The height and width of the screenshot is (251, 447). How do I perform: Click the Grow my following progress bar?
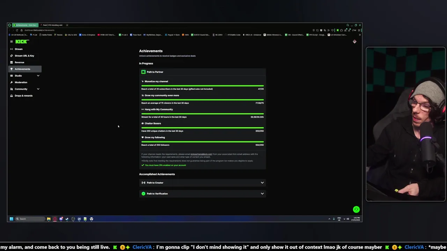pos(203,142)
